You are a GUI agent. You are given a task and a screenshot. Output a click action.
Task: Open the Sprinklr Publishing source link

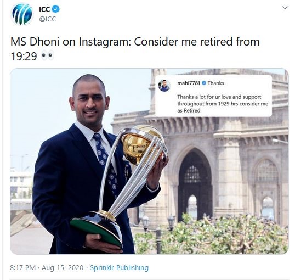[120, 268]
